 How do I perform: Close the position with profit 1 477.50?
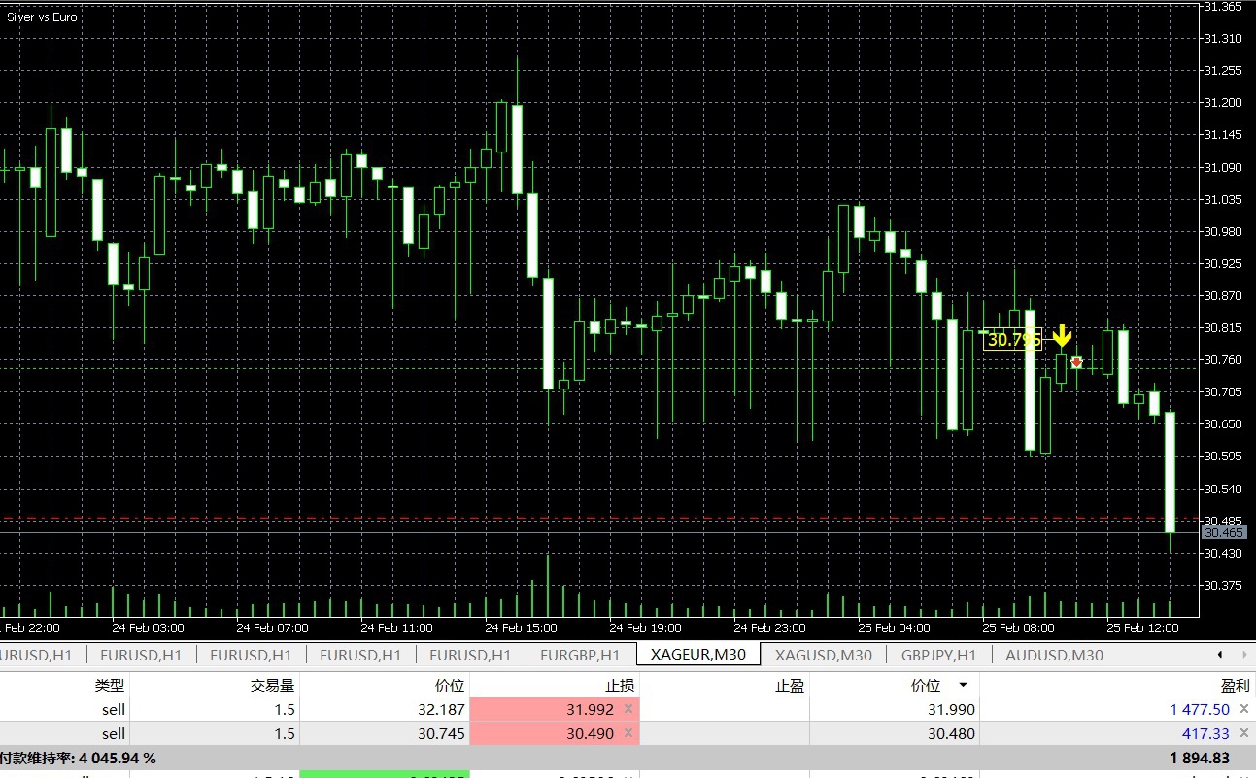tap(1244, 710)
